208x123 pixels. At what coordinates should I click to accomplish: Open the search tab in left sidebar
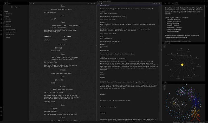point(10,3)
